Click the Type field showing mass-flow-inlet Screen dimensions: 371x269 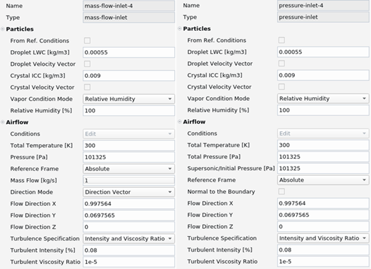129,17
